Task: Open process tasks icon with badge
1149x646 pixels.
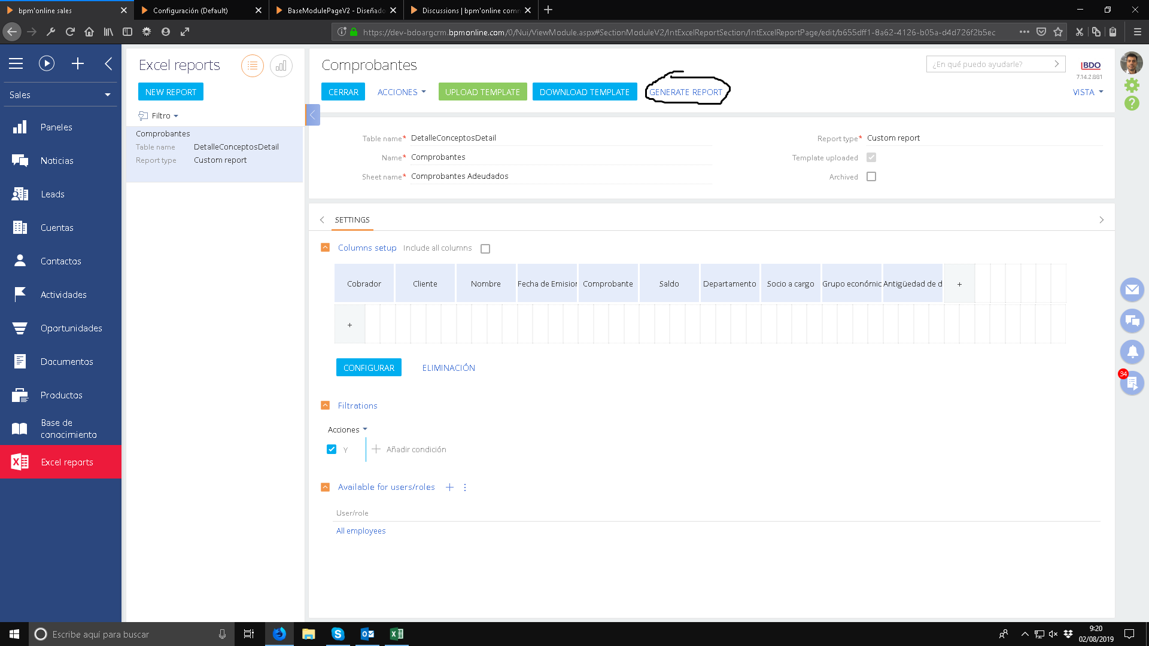Action: (1132, 383)
